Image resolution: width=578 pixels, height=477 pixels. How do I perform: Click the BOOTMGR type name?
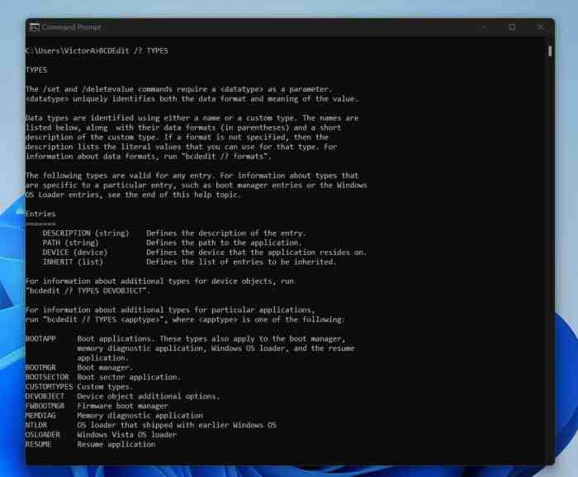pyautogui.click(x=40, y=367)
